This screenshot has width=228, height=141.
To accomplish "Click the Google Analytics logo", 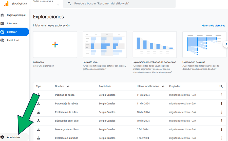I will [x=6, y=4].
